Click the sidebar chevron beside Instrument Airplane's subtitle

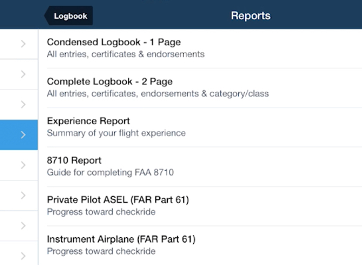point(23,256)
